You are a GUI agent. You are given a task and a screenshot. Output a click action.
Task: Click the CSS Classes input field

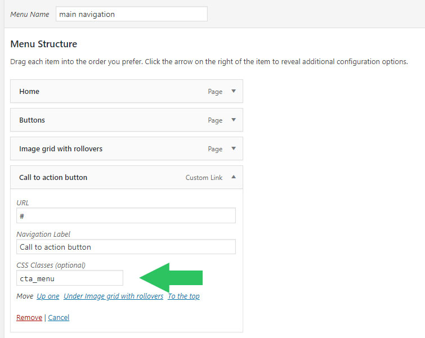70,278
